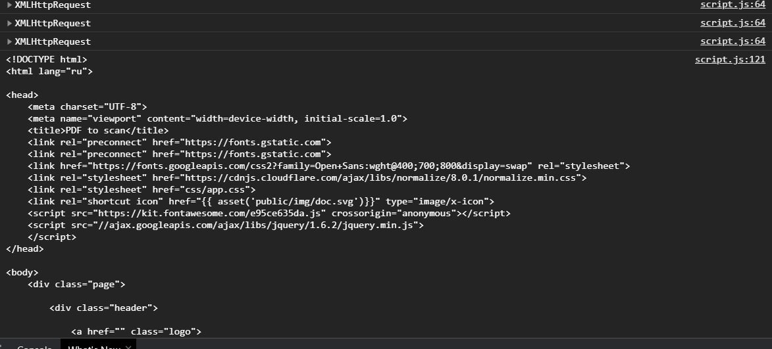This screenshot has height=349, width=772.
Task: Click the meta name="viewport" line
Action: tap(218, 118)
